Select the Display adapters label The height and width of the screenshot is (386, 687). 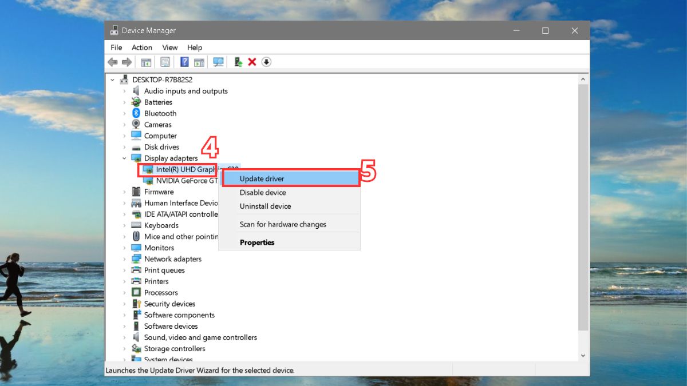tap(171, 158)
